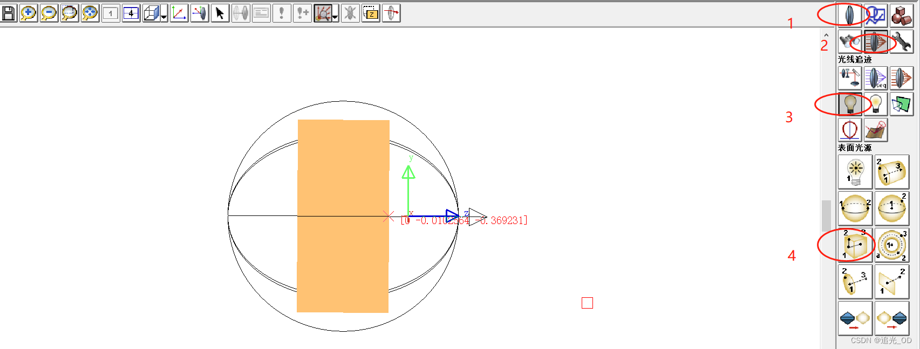Create a cuboid surface source

point(855,245)
